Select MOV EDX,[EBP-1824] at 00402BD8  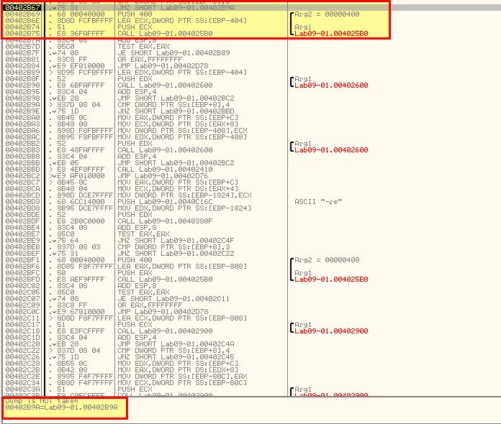click(x=184, y=208)
